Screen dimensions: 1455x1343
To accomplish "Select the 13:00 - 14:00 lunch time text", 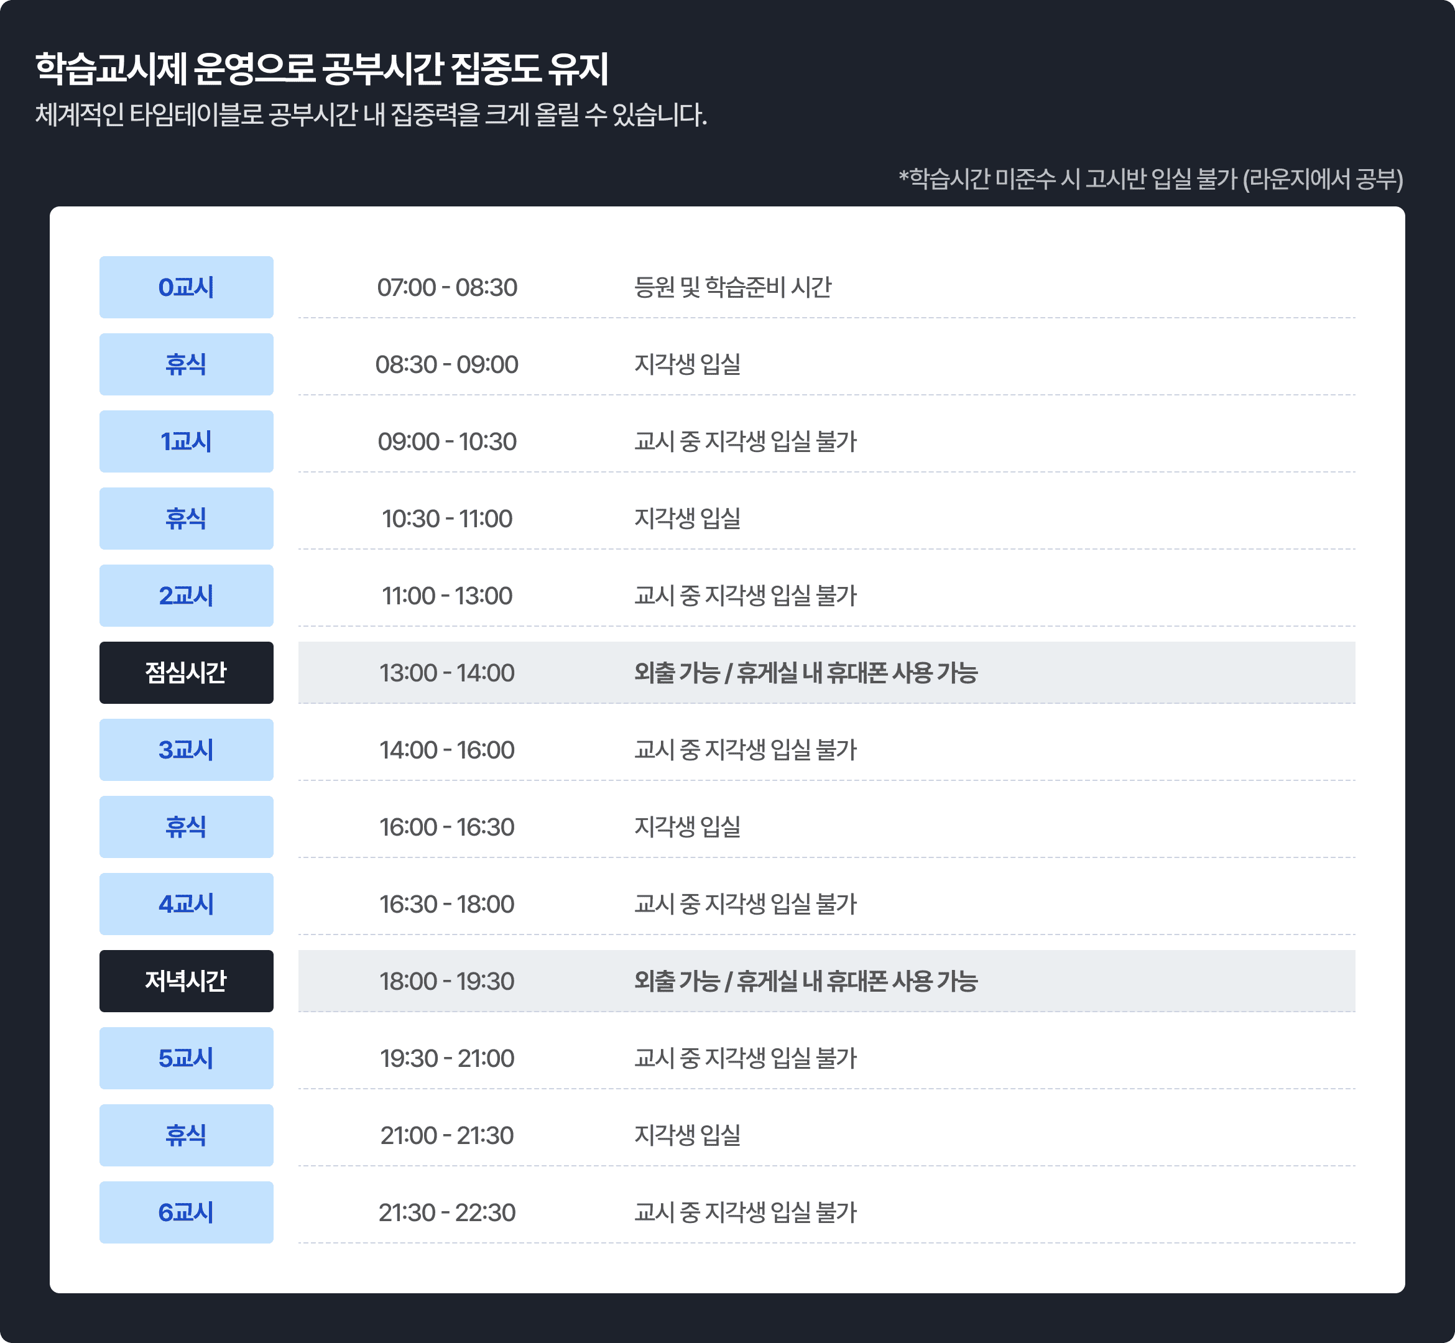I will tap(447, 672).
